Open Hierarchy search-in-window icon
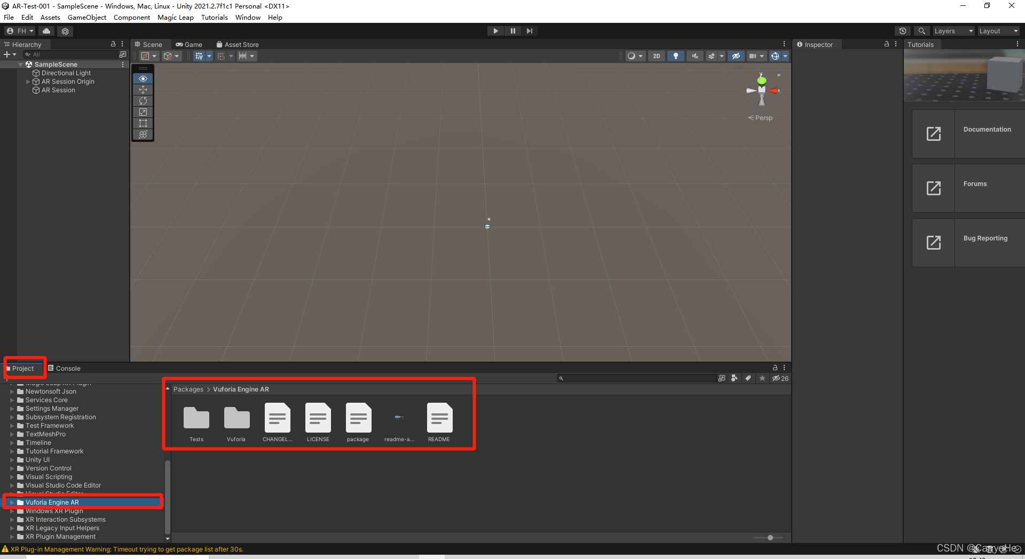 (x=123, y=54)
